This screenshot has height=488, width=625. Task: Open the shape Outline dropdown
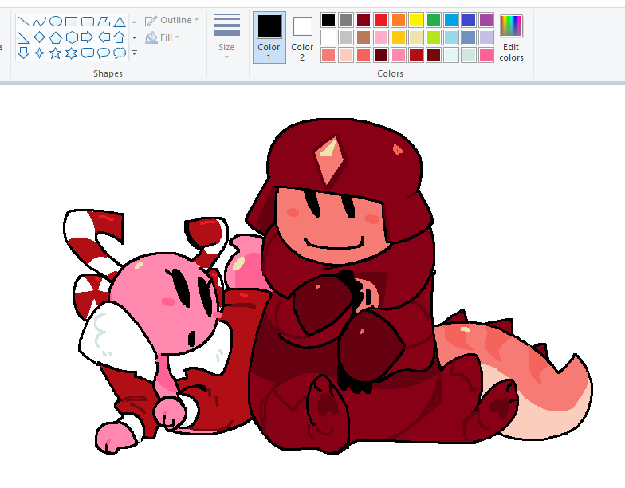pos(172,20)
